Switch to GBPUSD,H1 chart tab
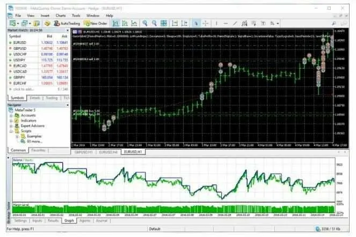 (x=84, y=152)
